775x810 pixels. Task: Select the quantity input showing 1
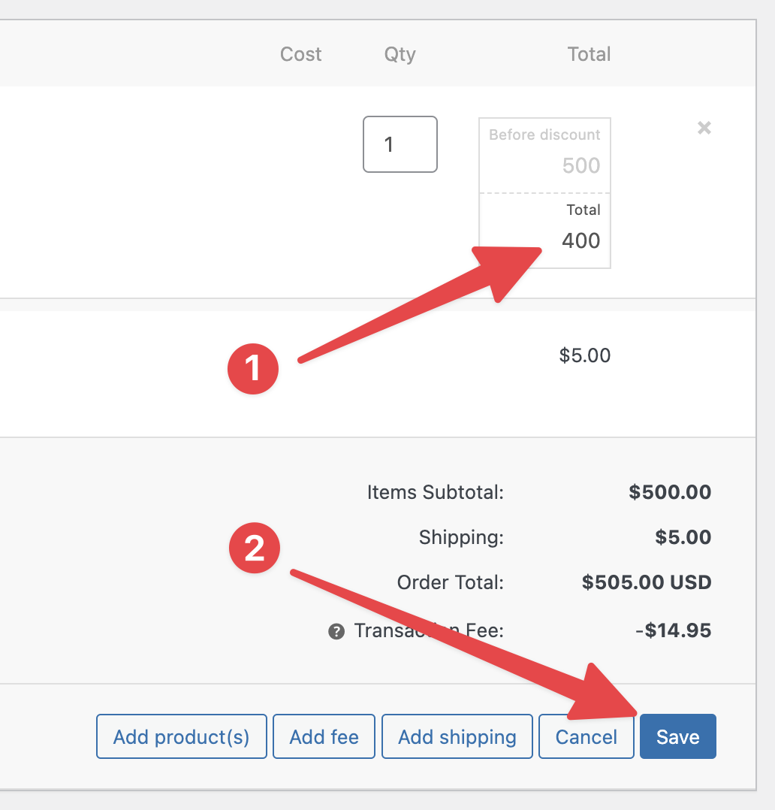(400, 144)
